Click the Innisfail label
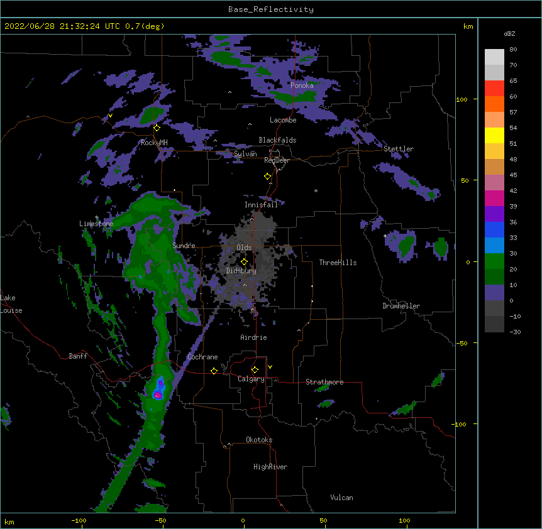This screenshot has height=529, width=542. pos(262,205)
